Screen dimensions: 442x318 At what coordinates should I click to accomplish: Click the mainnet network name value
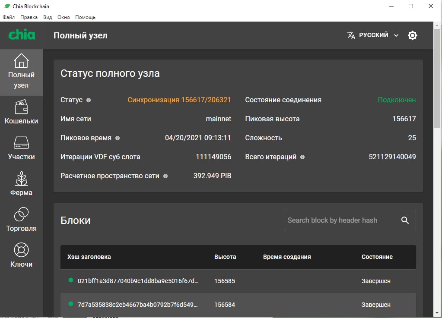tap(219, 119)
